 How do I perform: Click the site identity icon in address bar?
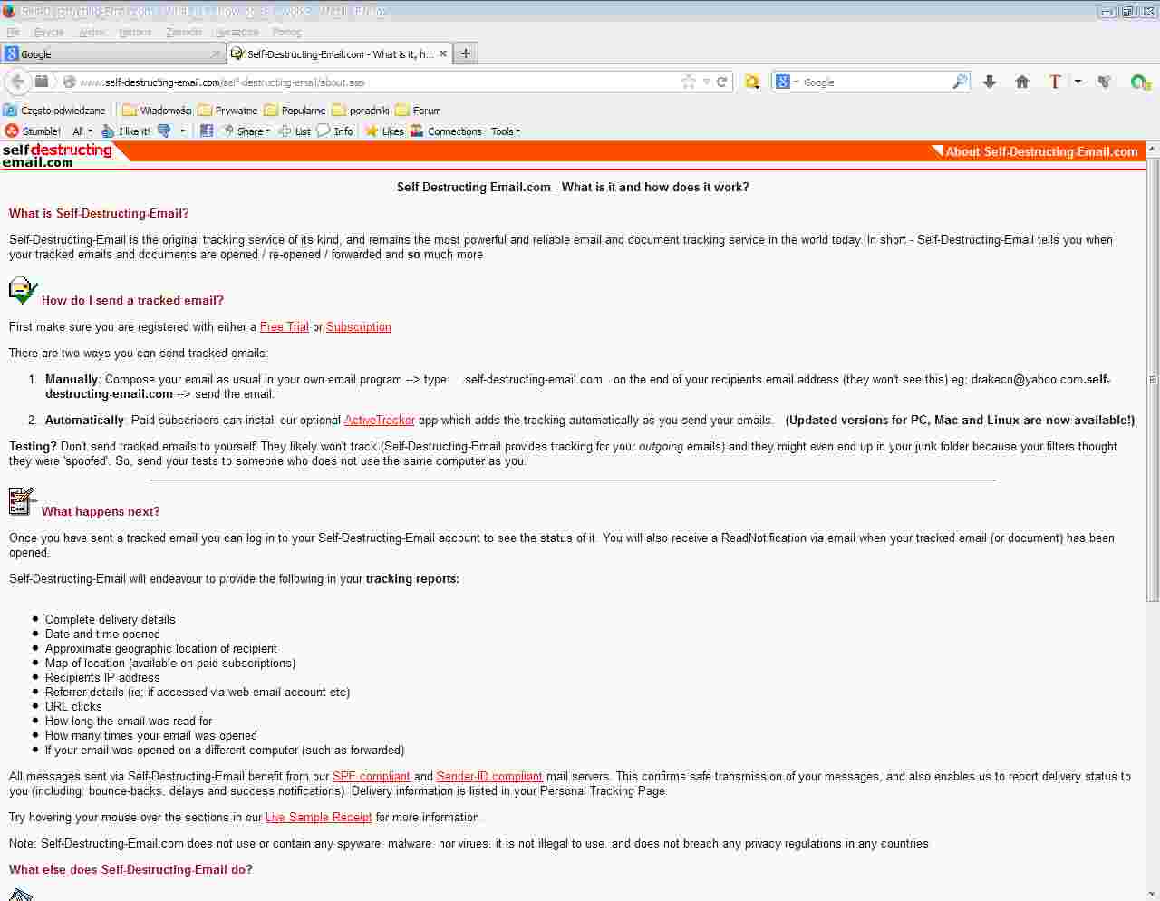pyautogui.click(x=69, y=82)
